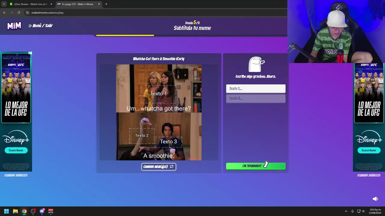Open the circular app with red badge in taskbar
385x216 pixels.
(x=33, y=211)
